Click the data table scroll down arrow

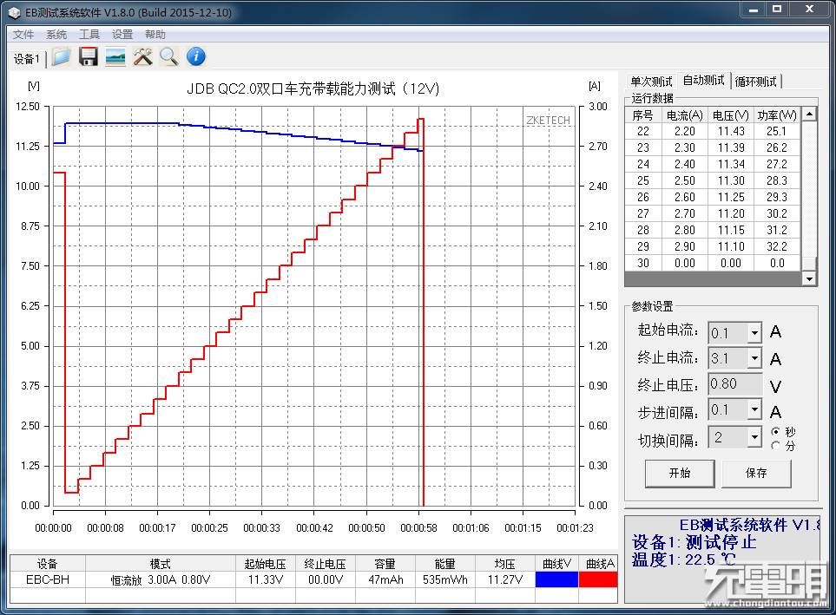[x=809, y=278]
